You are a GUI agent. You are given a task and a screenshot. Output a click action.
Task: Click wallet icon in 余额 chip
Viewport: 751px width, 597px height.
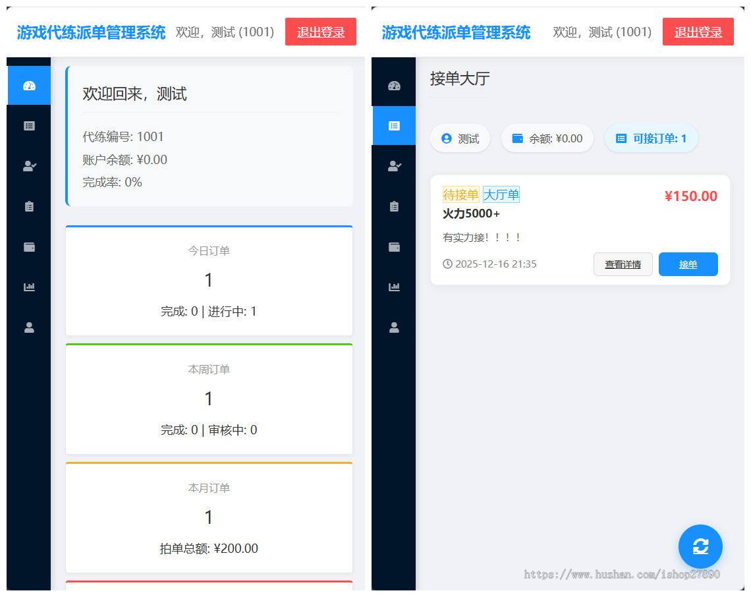pos(518,138)
